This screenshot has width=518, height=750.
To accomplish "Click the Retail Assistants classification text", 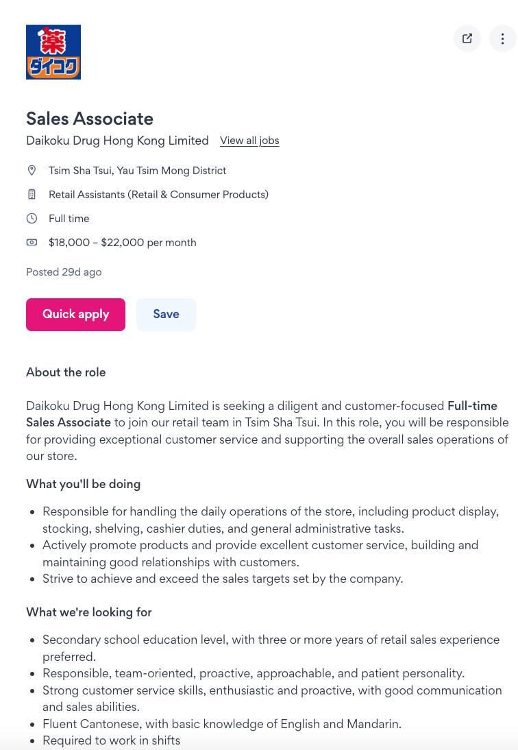I will [x=158, y=195].
